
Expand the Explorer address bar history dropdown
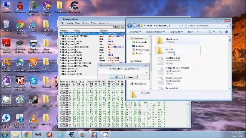[x=179, y=26]
